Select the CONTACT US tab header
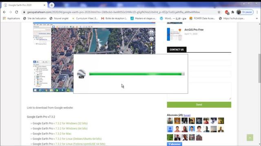Image resolution: width=261 pixels, height=146 pixels. 177,49
